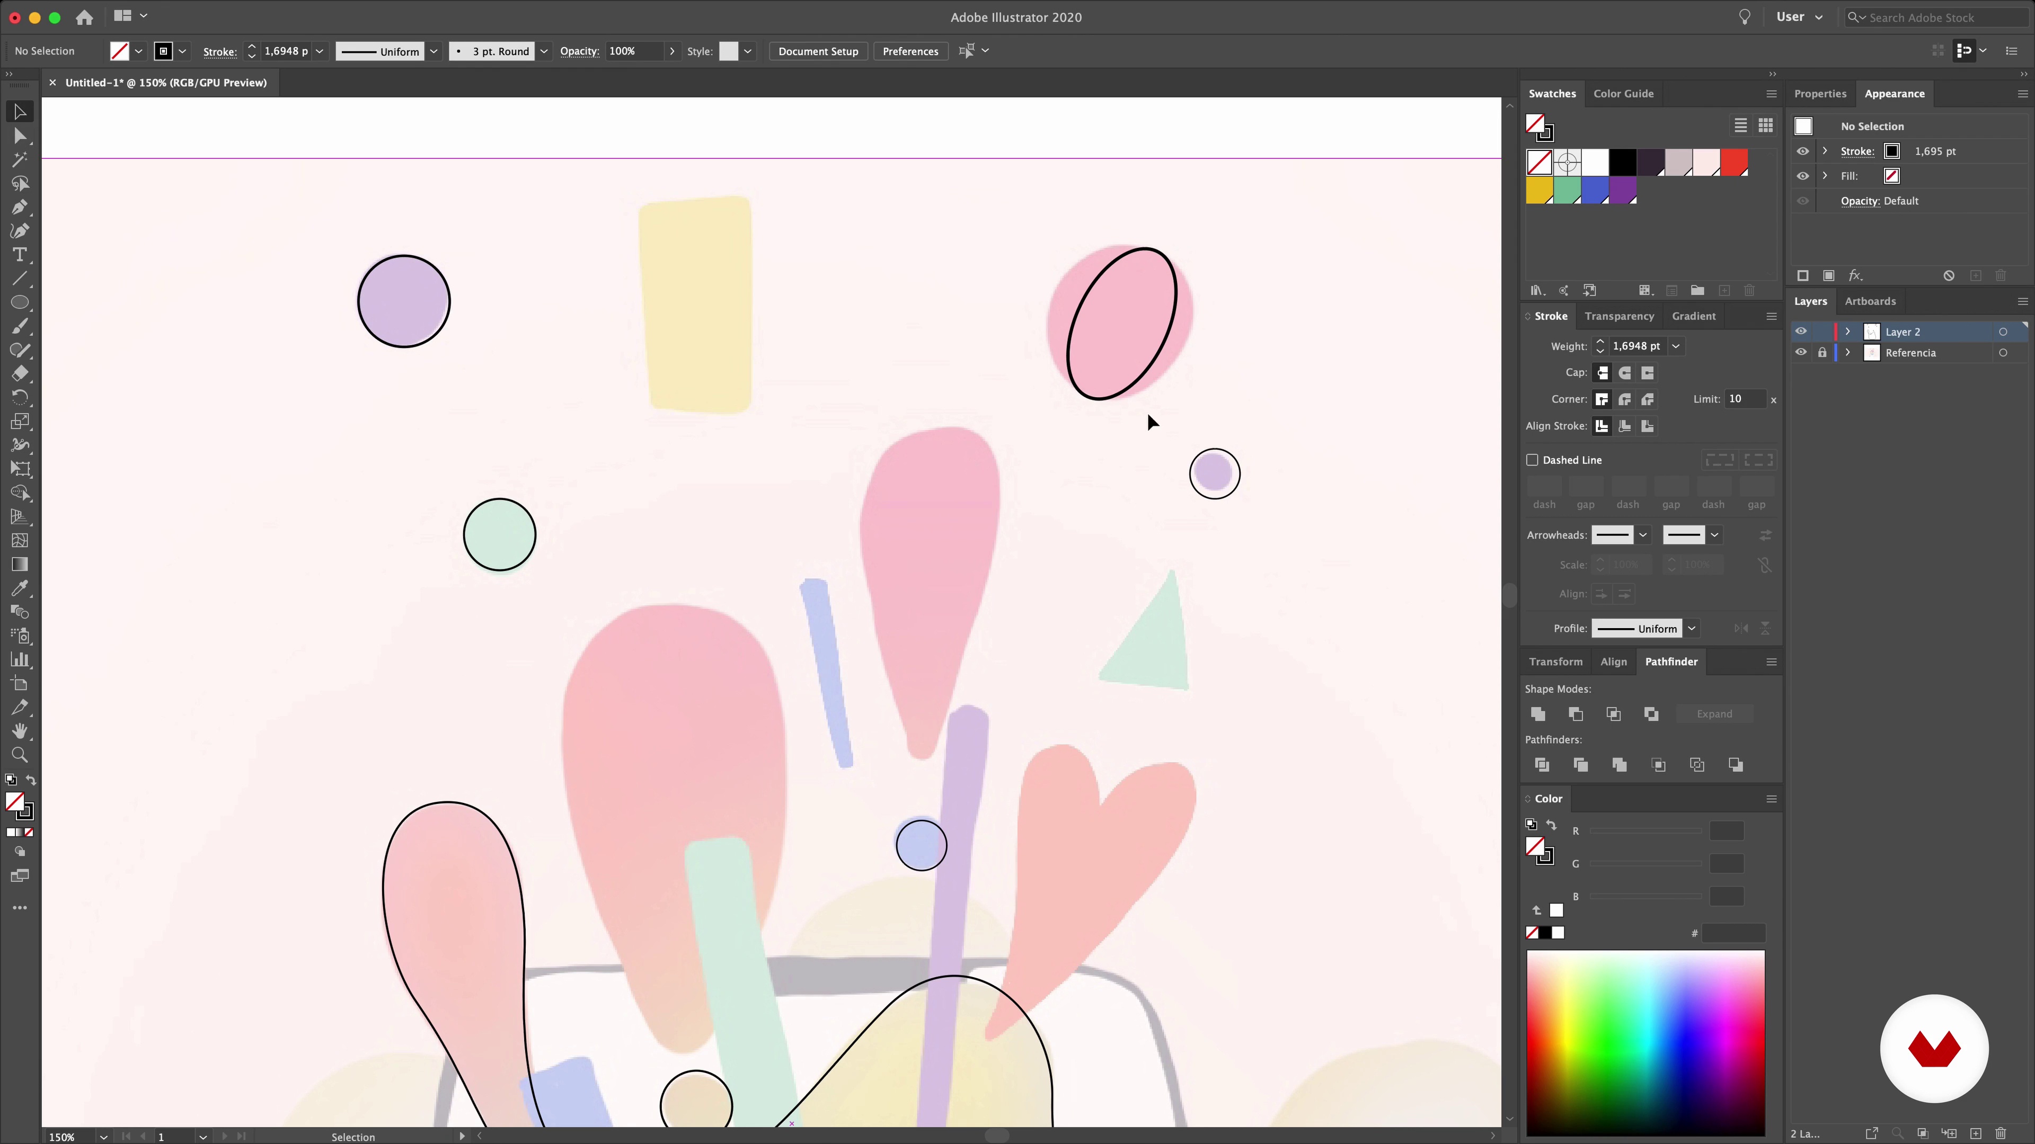
Task: Expand Layer 2 contents
Action: [x=1848, y=332]
